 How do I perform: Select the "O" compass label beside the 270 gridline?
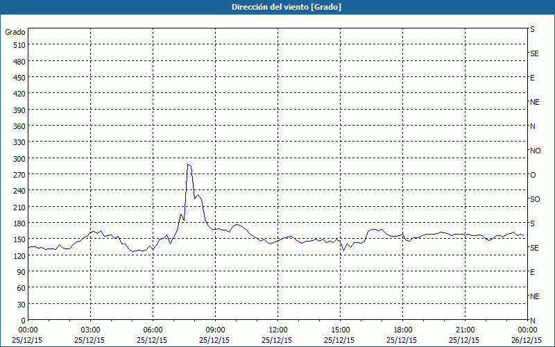[x=533, y=175]
